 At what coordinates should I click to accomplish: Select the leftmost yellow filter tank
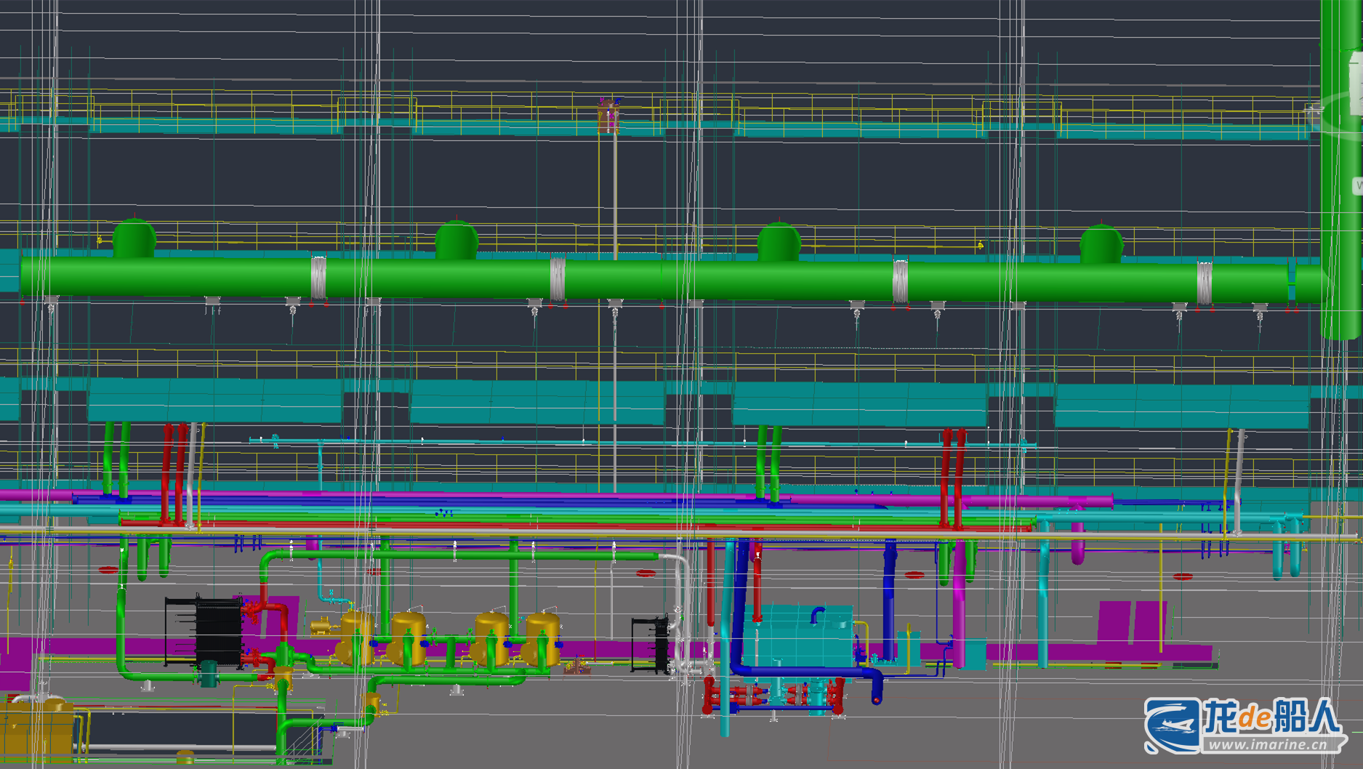356,638
